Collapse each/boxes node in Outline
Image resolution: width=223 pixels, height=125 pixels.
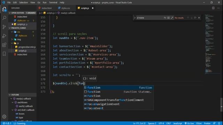(x=13, y=102)
